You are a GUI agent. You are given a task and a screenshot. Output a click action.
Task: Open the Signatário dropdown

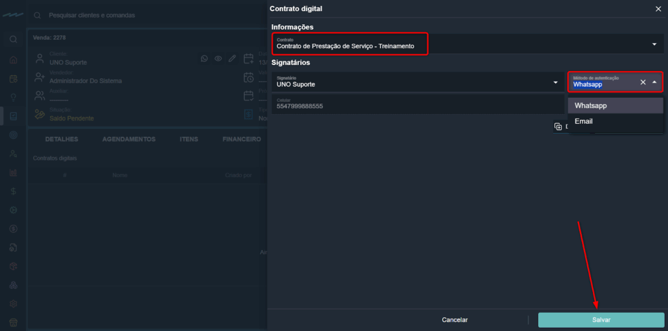[x=555, y=82]
